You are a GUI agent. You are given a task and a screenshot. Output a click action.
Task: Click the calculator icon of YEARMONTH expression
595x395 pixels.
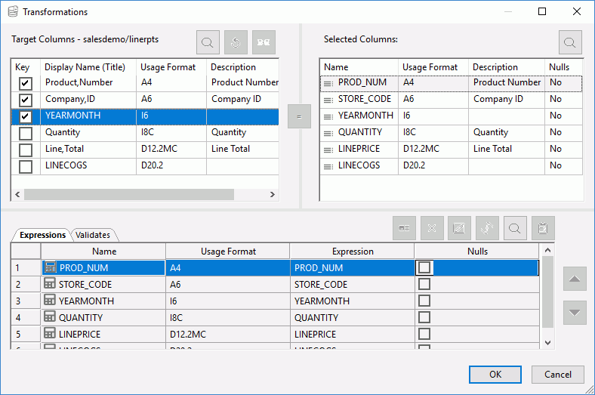click(x=50, y=300)
